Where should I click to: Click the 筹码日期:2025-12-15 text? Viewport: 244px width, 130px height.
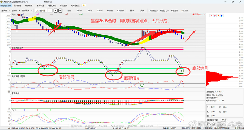(215, 92)
